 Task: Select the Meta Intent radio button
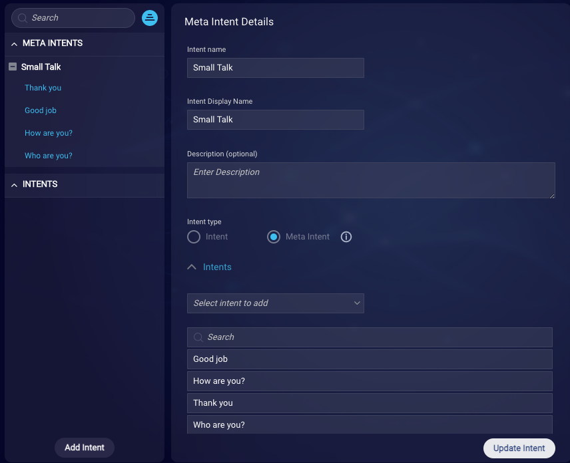pyautogui.click(x=274, y=237)
